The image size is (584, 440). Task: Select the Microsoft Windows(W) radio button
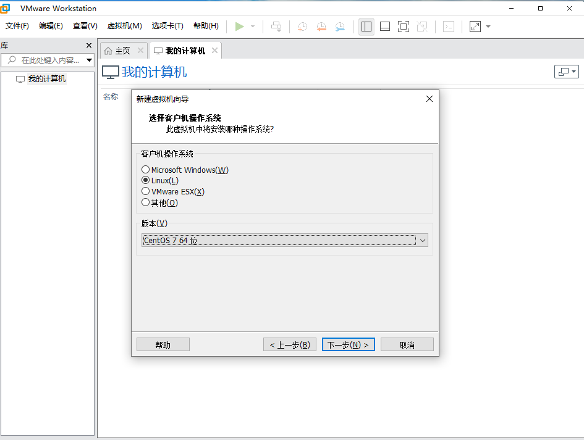tap(146, 170)
